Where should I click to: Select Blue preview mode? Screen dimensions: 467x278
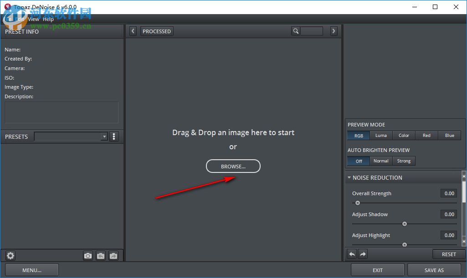click(449, 136)
